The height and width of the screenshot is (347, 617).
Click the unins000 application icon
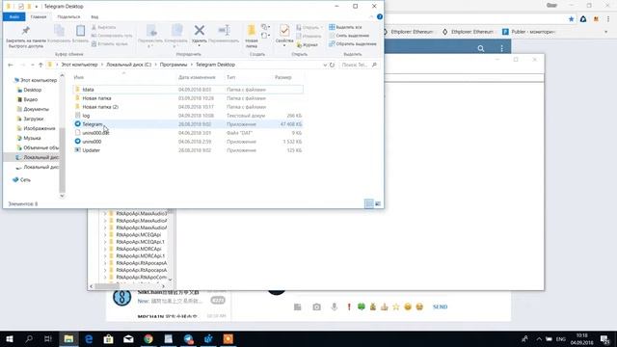(77, 142)
